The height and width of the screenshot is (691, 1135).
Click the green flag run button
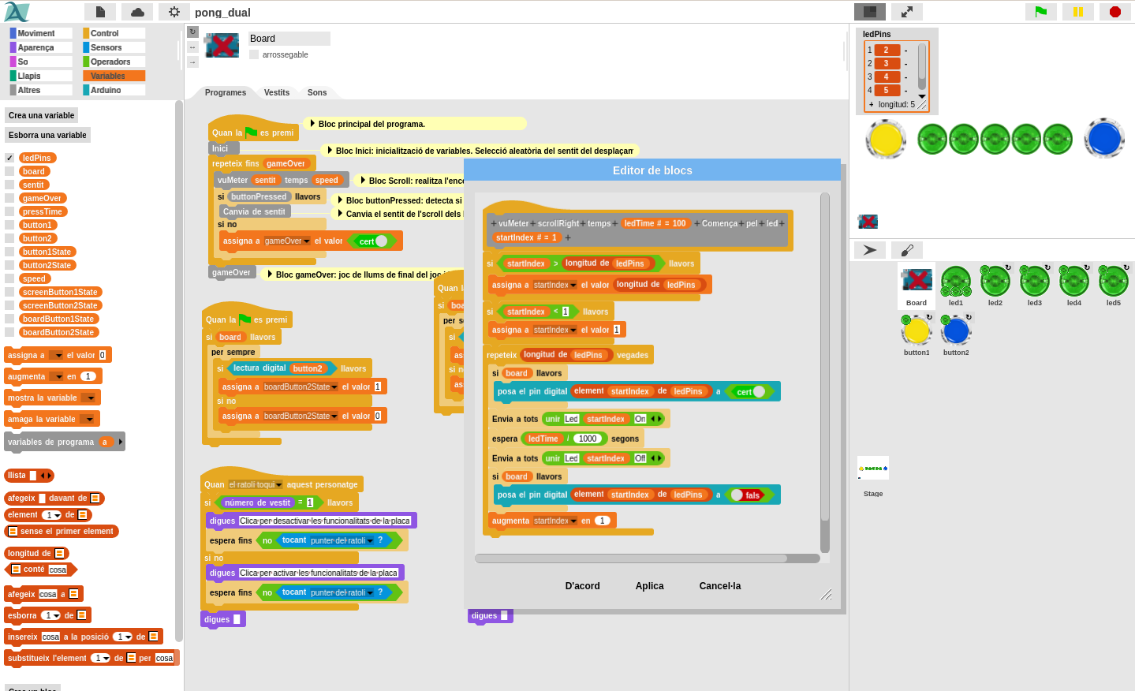1041,12
